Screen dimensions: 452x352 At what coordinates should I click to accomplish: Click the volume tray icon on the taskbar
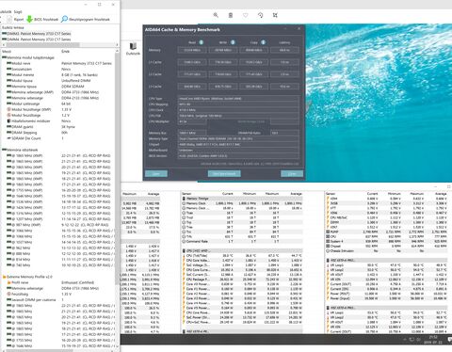[x=419, y=340]
